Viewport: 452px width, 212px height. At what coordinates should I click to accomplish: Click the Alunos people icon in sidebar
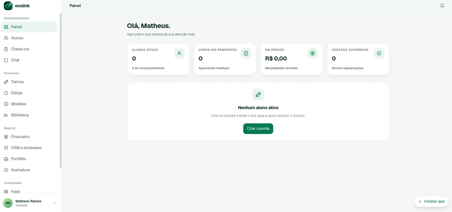[6, 38]
